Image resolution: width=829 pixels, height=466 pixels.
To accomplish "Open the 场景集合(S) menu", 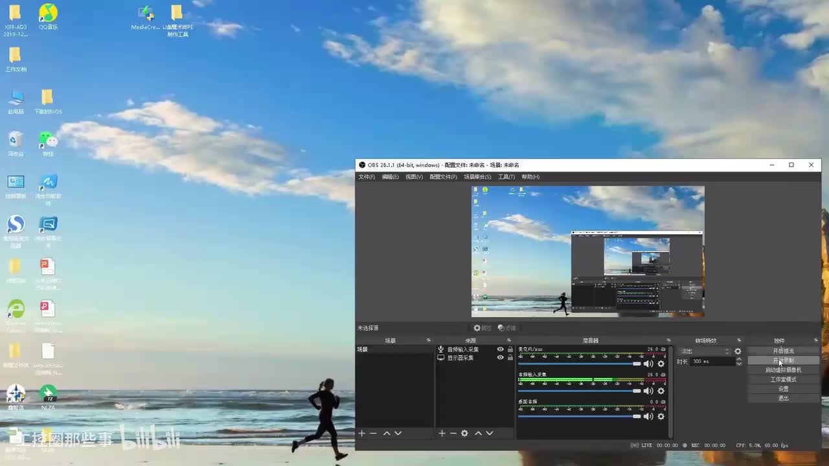I will (x=477, y=177).
